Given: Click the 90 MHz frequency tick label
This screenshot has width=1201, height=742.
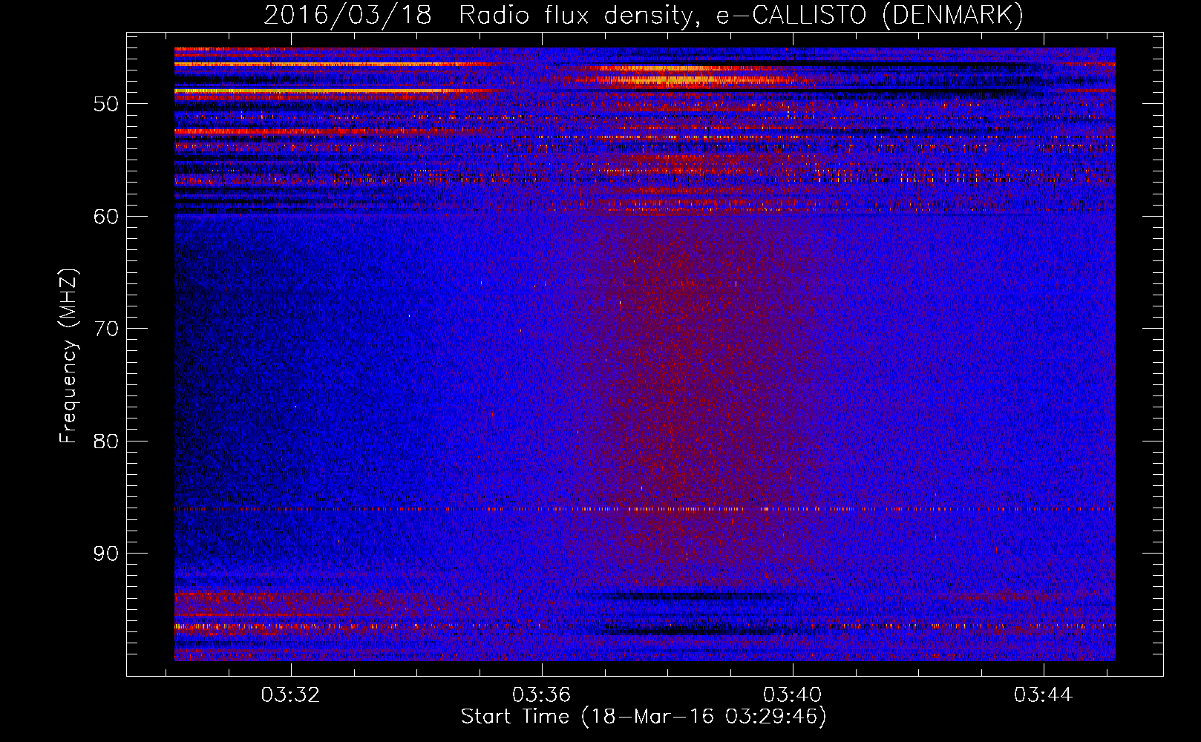Looking at the screenshot, I should [106, 554].
